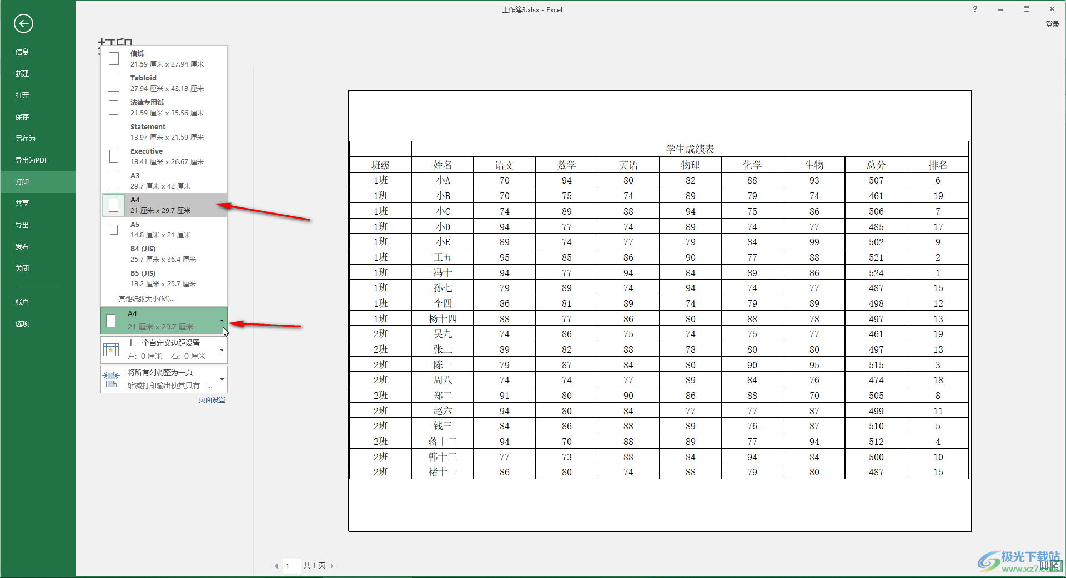Open the 信息 (Info) page
Viewport: 1066px width, 578px height.
[x=38, y=52]
